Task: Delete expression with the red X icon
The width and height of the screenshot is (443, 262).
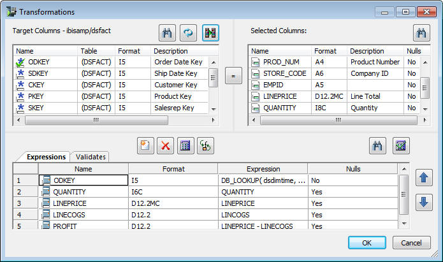Action: coord(165,146)
